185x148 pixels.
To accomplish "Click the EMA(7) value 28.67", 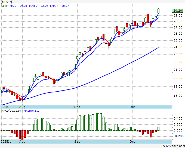I will pyautogui.click(x=65, y=6).
